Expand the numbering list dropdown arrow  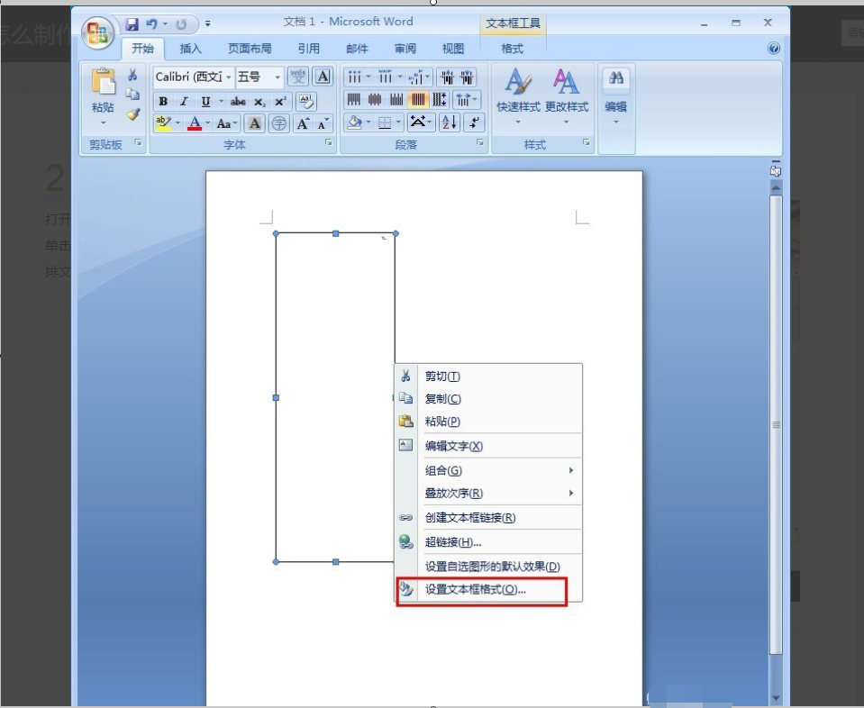point(400,77)
